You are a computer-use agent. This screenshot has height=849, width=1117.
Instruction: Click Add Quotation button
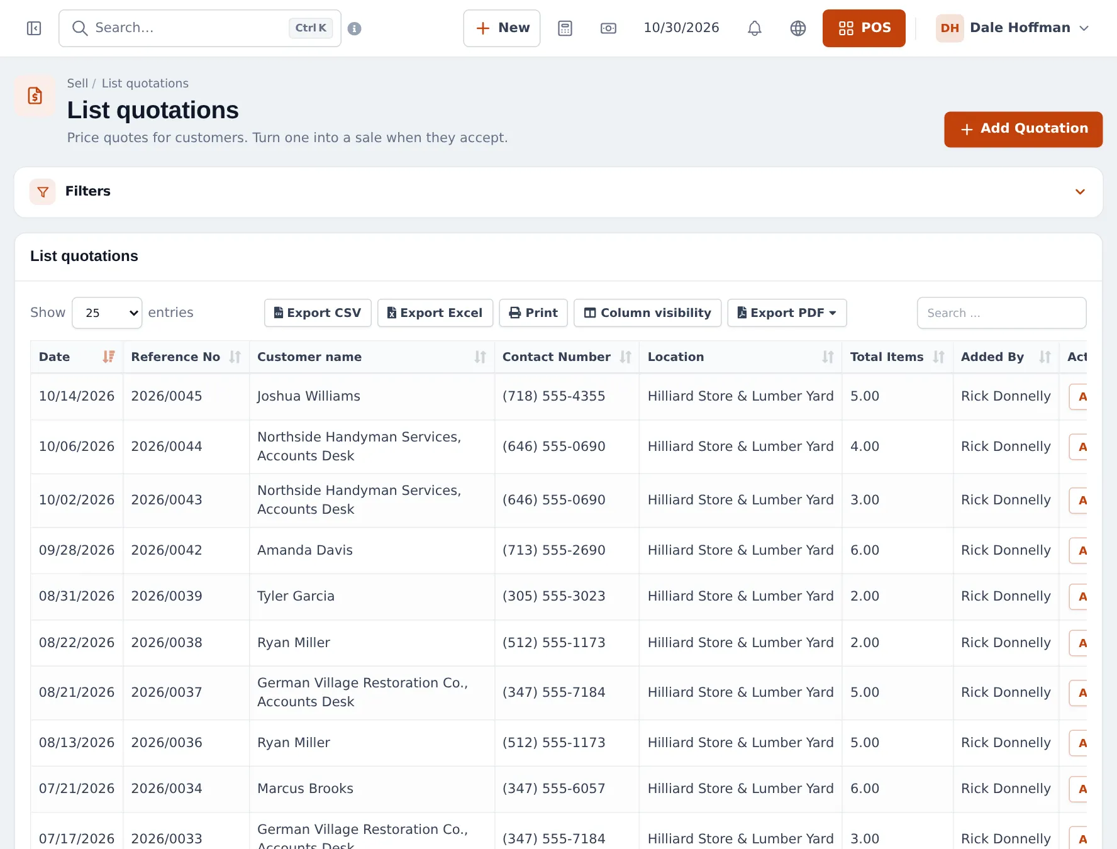point(1023,130)
